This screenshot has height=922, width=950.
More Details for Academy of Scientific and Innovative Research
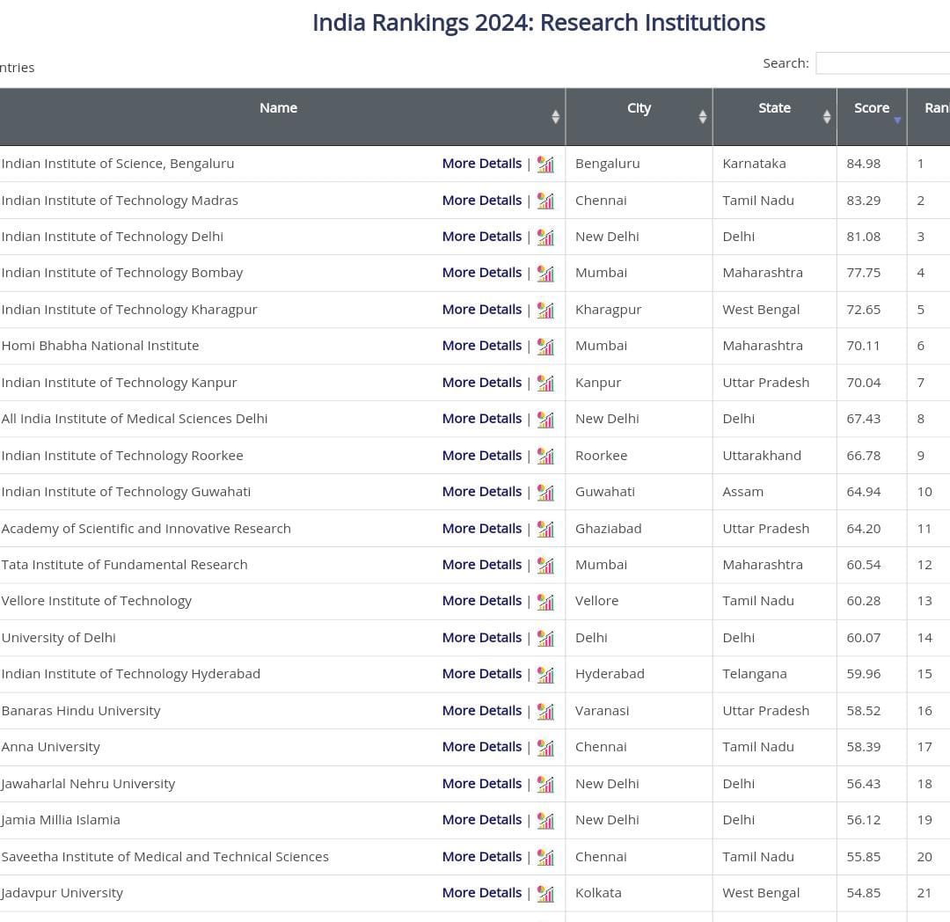click(482, 529)
